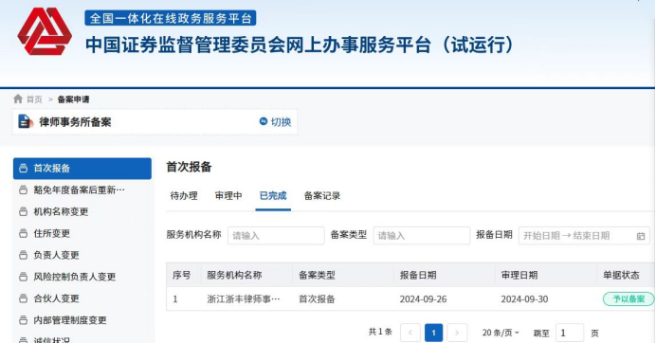Focus the 备案类型 input field
Viewport: 656px width, 343px height.
[x=422, y=236]
